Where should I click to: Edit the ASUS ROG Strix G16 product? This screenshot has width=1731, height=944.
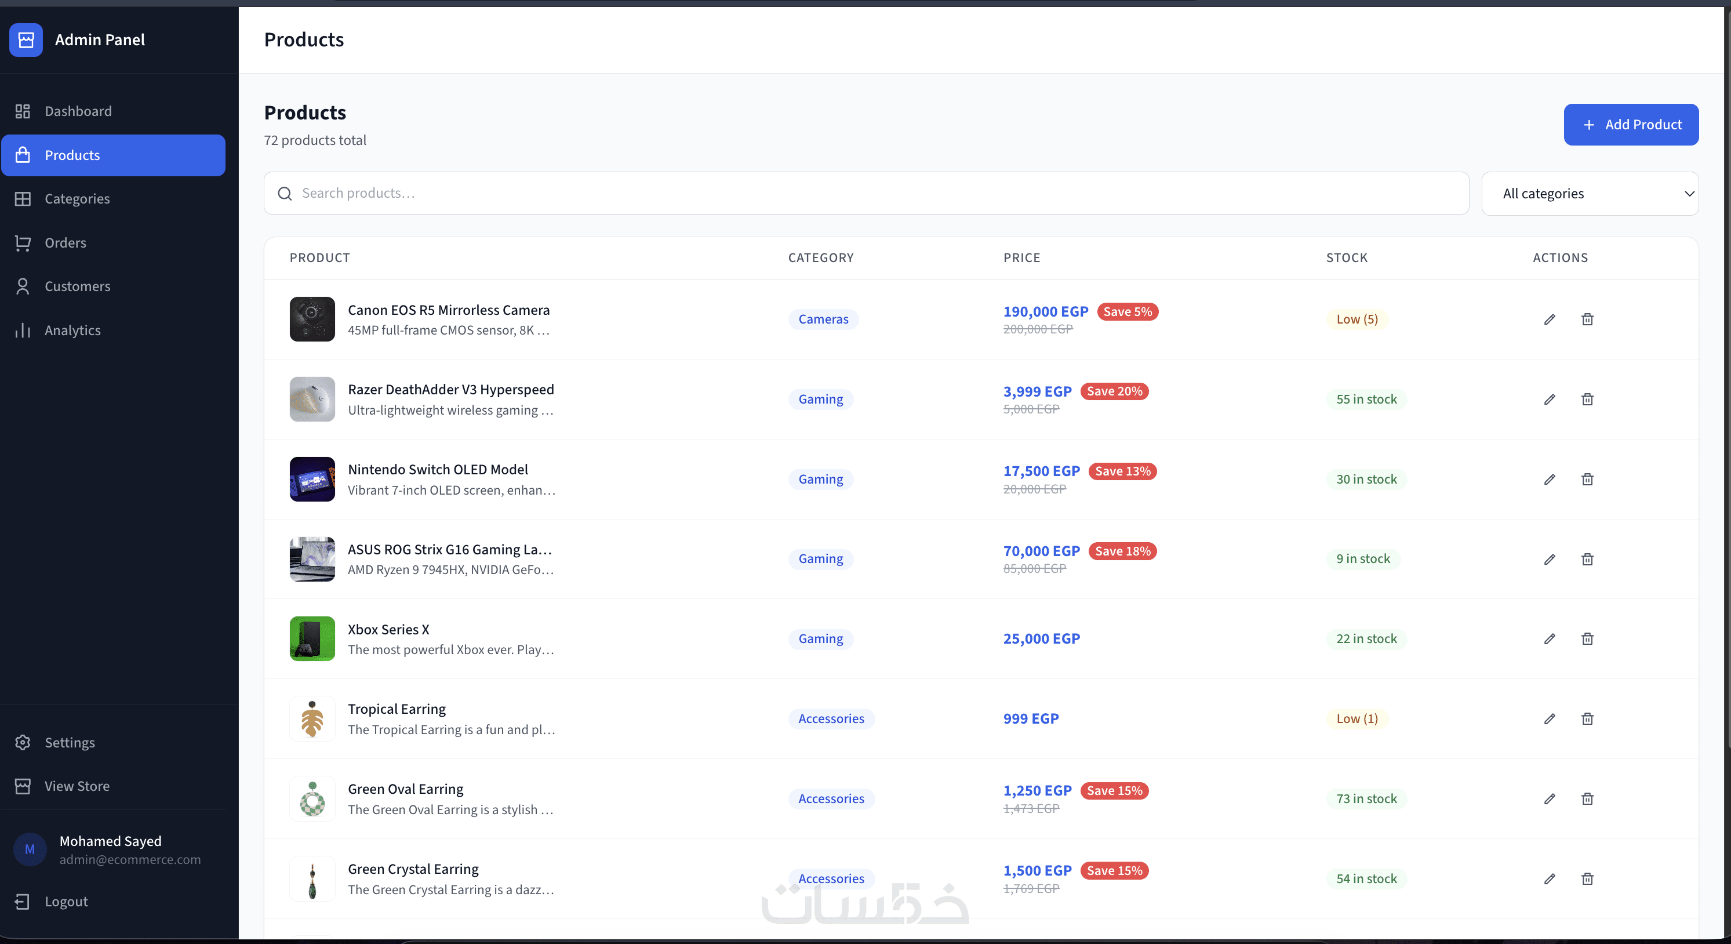point(1550,560)
